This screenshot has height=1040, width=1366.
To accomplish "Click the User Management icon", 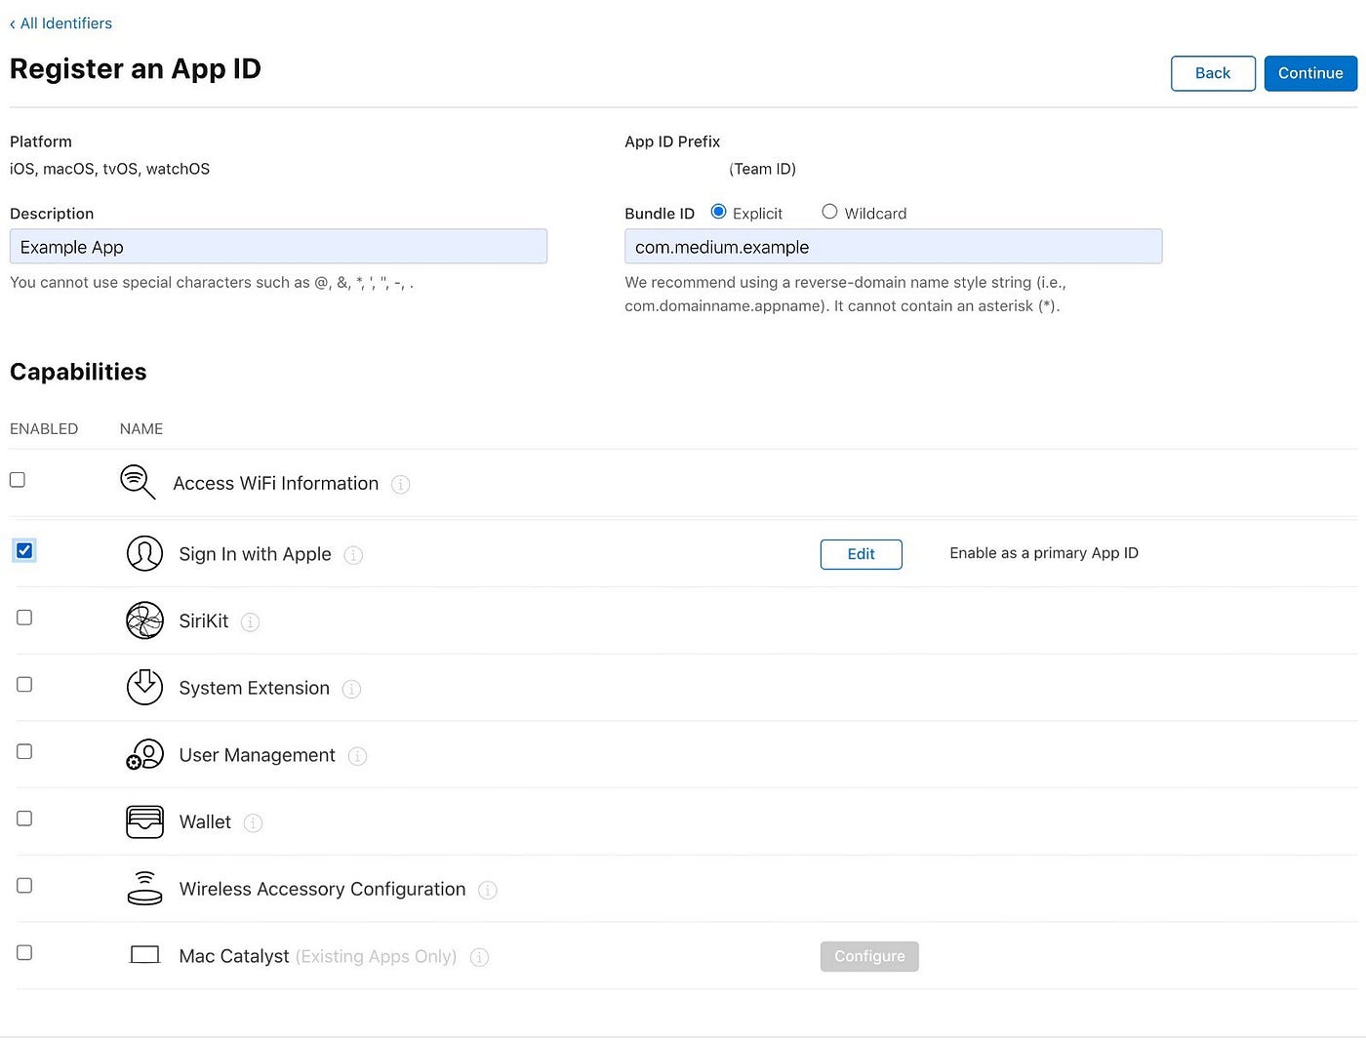I will click(x=144, y=753).
